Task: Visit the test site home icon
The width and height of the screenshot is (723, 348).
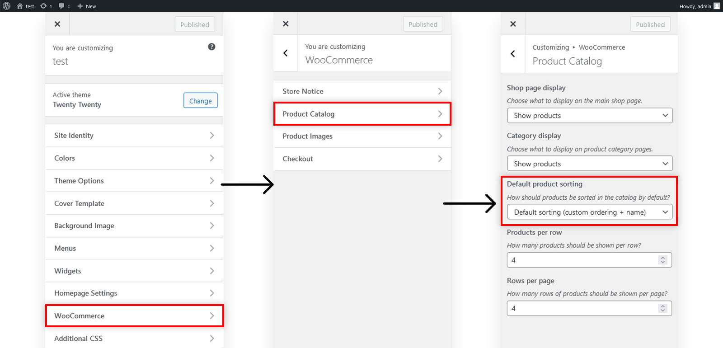Action: (20, 6)
